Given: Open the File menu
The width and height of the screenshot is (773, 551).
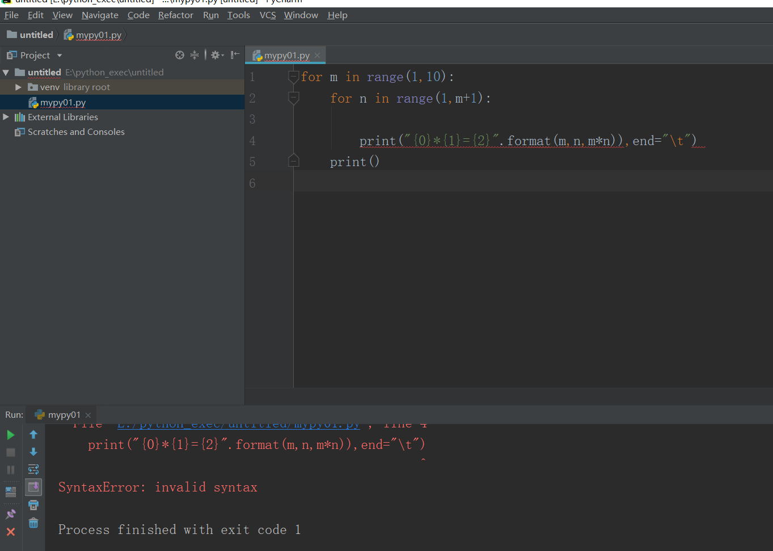Looking at the screenshot, I should pyautogui.click(x=11, y=15).
